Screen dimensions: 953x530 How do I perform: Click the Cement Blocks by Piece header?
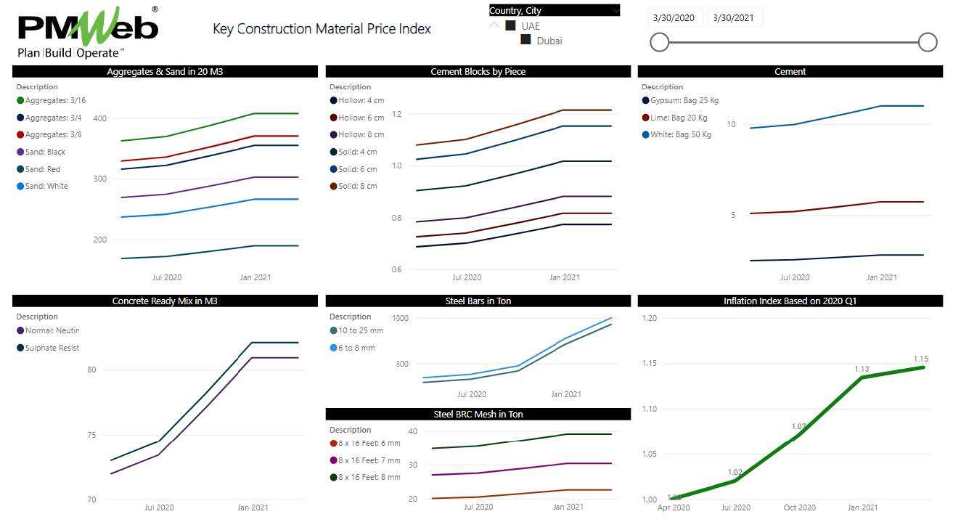pos(478,72)
